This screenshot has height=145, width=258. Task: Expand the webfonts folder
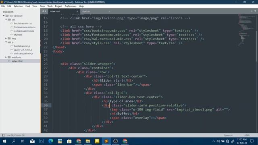tap(6, 57)
